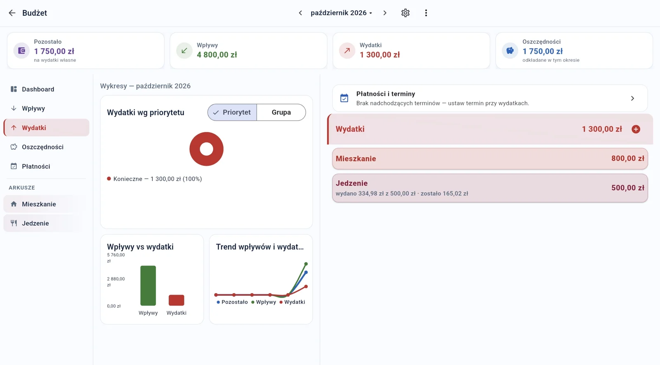Image resolution: width=660 pixels, height=365 pixels.
Task: Add a new expense with the plus icon
Action: (x=636, y=129)
